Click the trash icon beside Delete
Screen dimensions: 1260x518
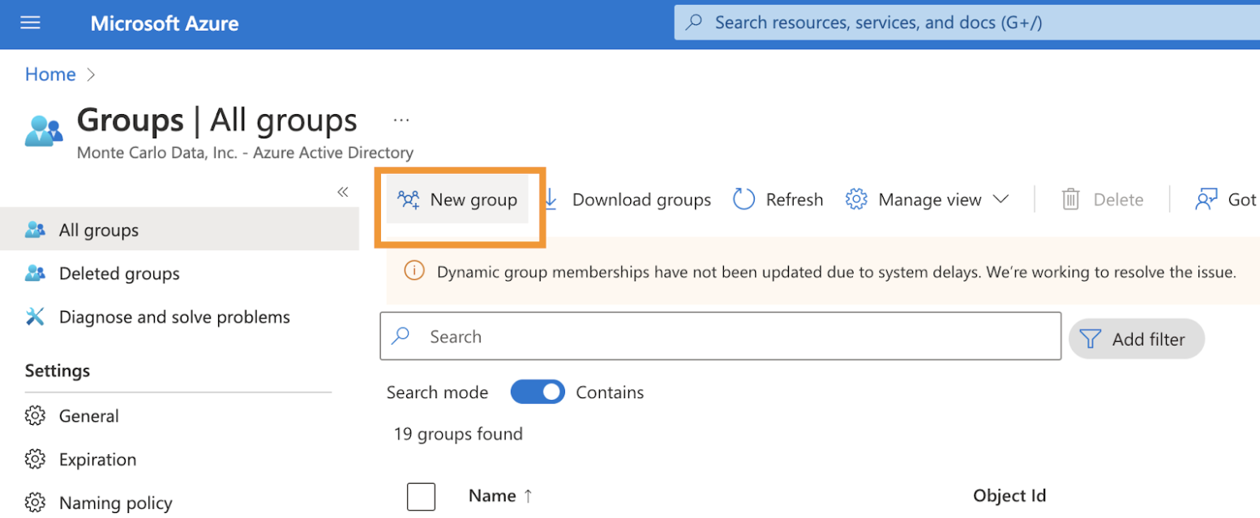[x=1071, y=200]
